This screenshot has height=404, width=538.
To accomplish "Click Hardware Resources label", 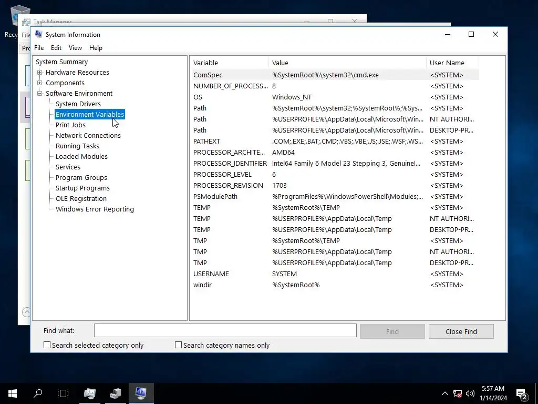I will point(77,72).
